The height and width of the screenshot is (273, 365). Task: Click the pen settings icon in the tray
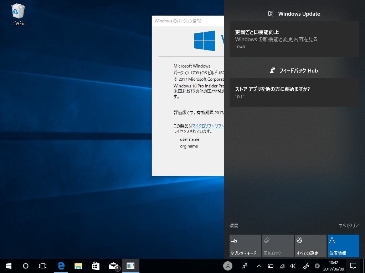click(x=306, y=266)
